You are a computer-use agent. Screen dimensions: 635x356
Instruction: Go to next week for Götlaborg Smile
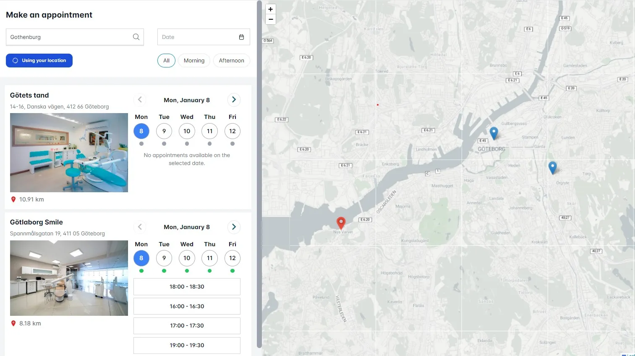(x=234, y=227)
